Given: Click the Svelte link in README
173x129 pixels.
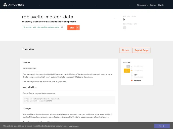Looking at the screenshot, I should pyautogui.click(x=50, y=74).
